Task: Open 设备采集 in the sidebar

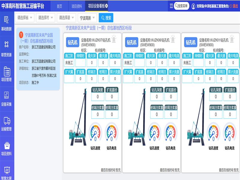Action: tap(6, 99)
